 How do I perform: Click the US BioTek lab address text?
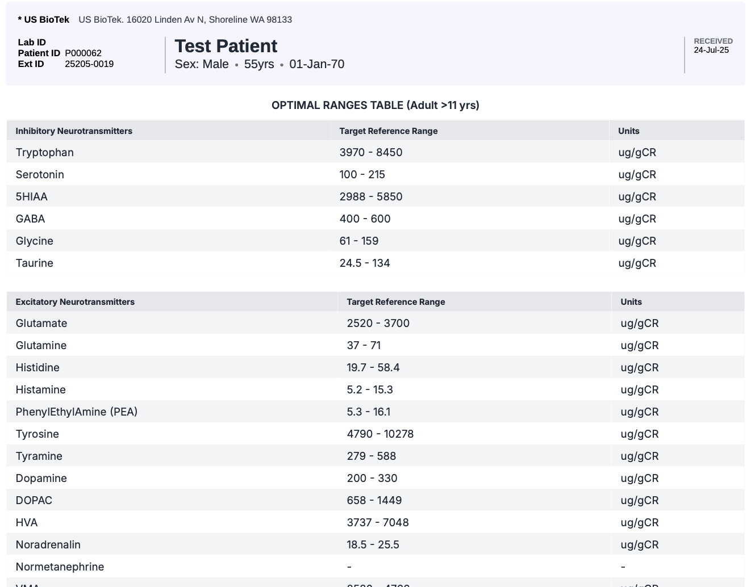[185, 20]
